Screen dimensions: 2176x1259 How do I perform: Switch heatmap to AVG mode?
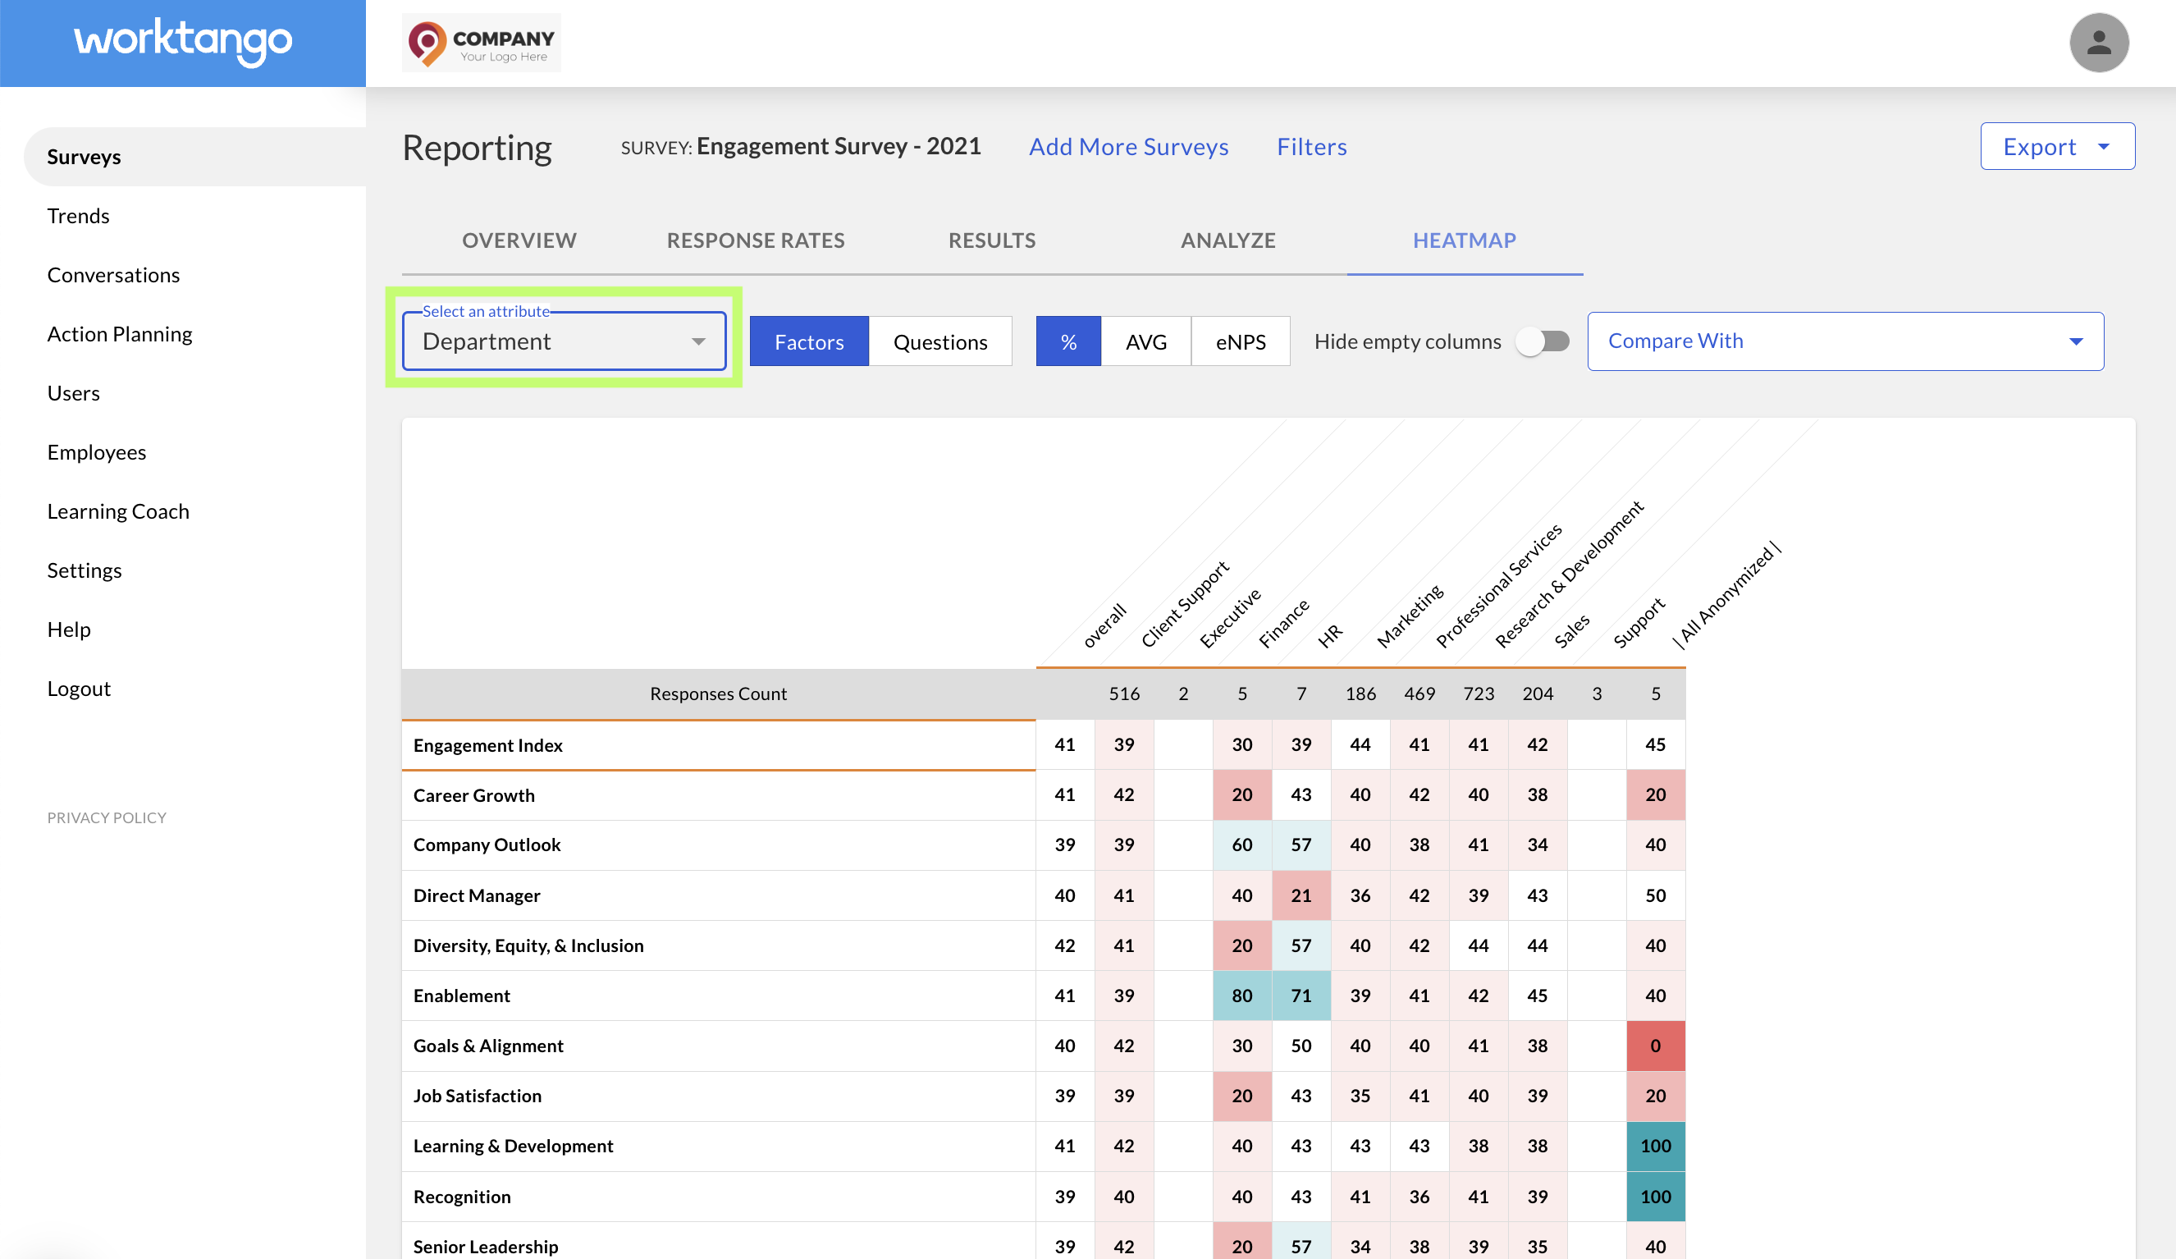click(x=1146, y=341)
